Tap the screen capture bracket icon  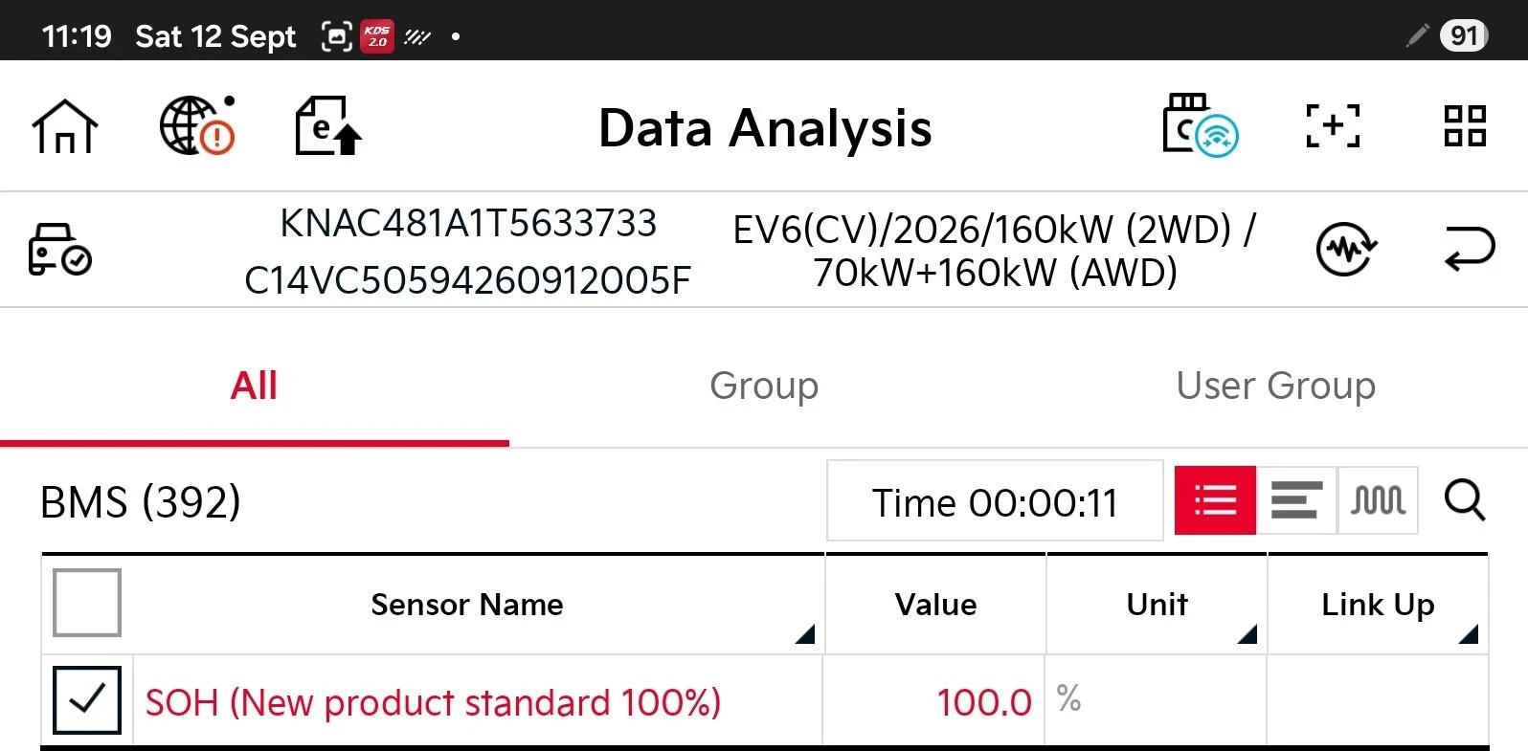[1333, 126]
